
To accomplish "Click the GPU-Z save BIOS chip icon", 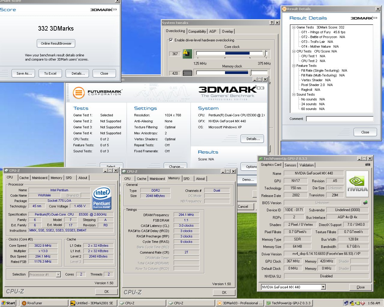I will (x=365, y=202).
